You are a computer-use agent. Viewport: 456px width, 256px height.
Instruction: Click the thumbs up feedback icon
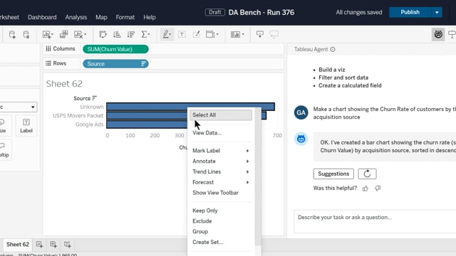pyautogui.click(x=366, y=188)
